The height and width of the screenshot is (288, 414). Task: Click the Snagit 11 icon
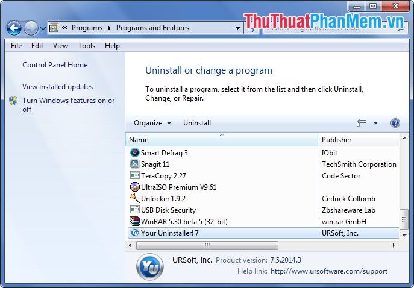134,164
